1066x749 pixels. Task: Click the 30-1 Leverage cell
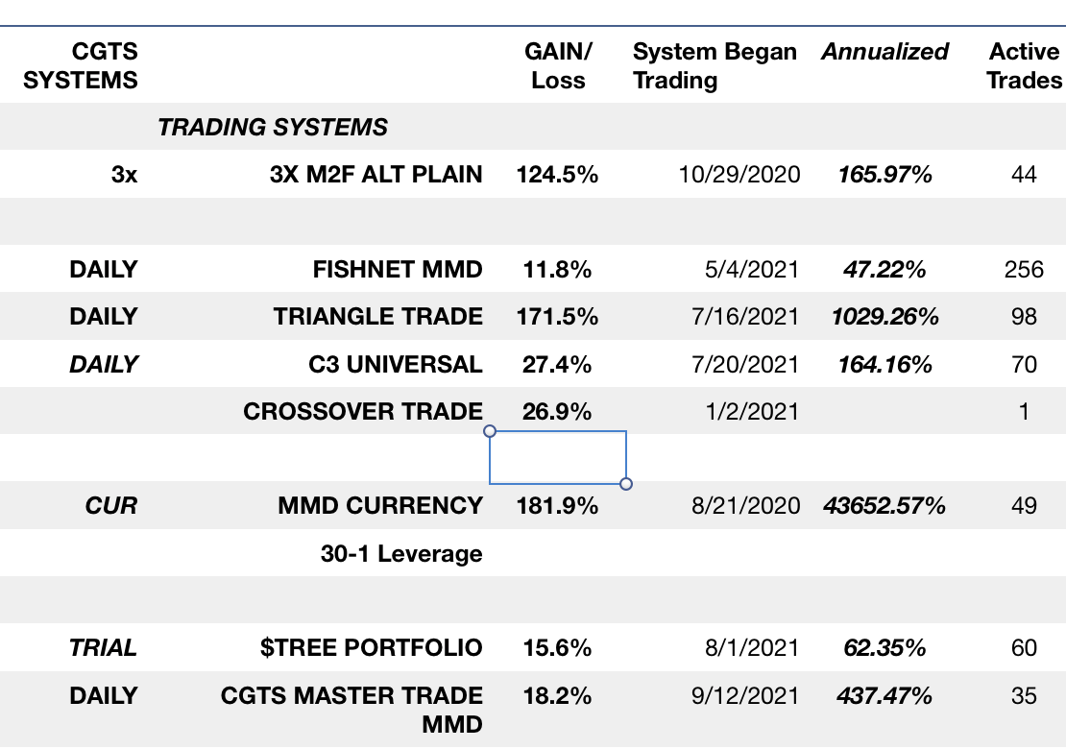point(401,554)
